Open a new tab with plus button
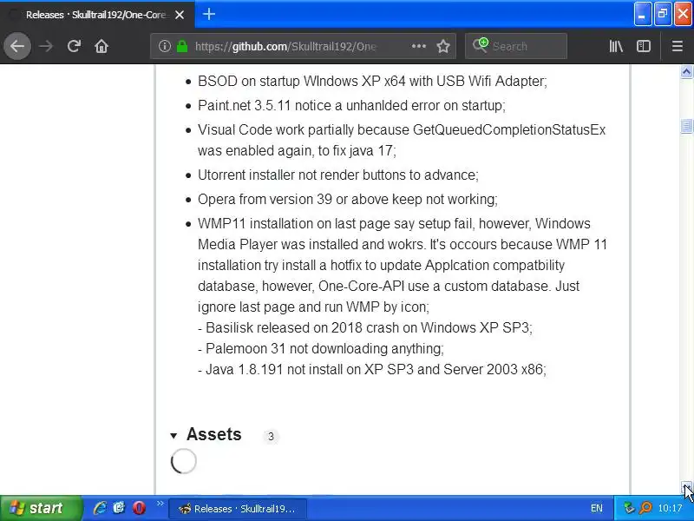The image size is (694, 521). 208,14
